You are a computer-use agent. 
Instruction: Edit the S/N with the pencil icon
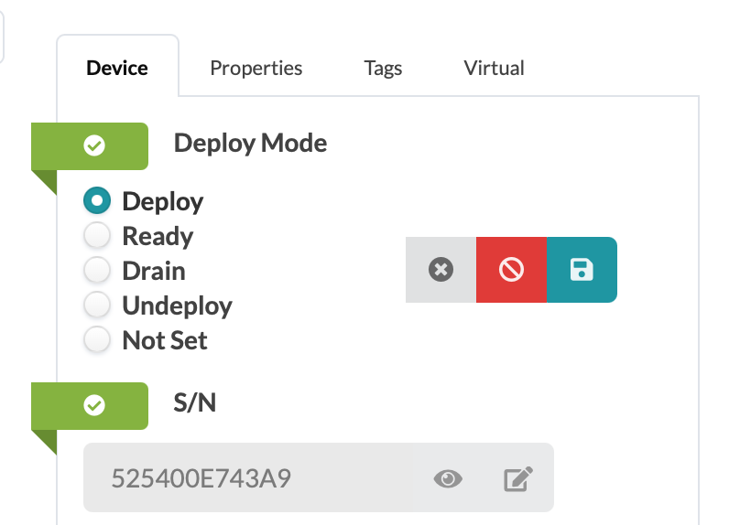click(518, 479)
